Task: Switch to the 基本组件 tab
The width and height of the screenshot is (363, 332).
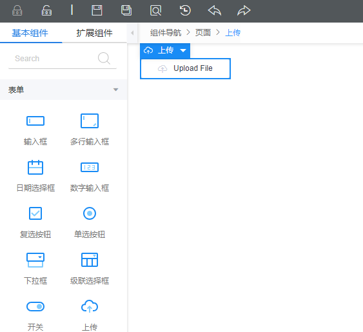Action: pos(30,33)
